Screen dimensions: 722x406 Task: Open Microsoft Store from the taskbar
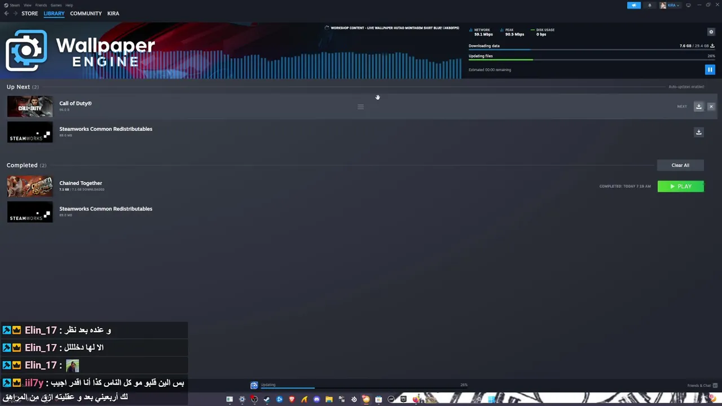[x=378, y=399]
